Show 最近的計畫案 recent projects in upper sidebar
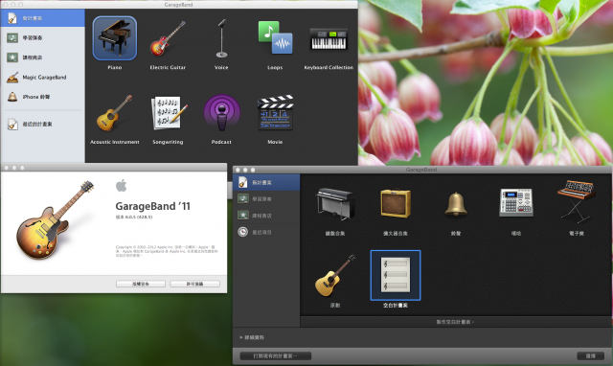This screenshot has width=613, height=366. tap(42, 125)
